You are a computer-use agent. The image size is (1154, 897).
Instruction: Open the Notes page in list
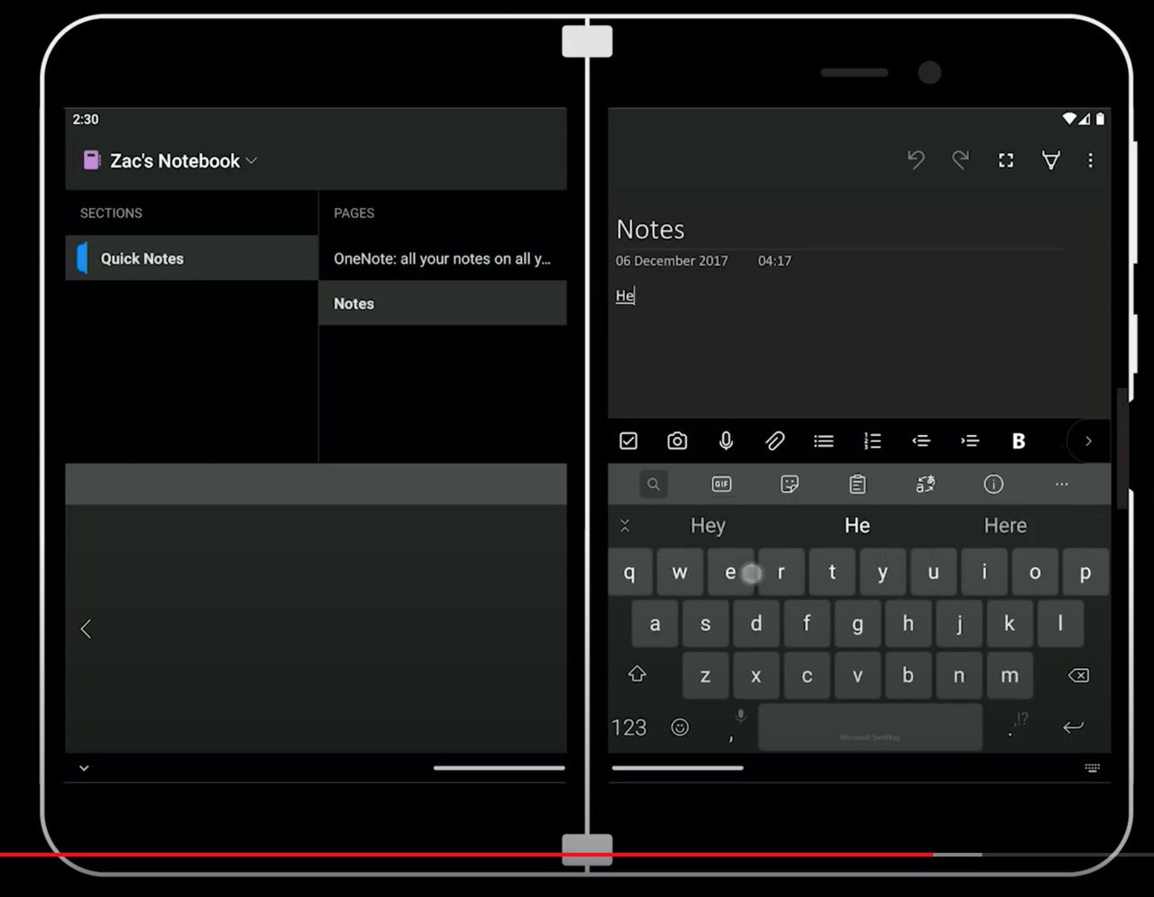point(443,304)
